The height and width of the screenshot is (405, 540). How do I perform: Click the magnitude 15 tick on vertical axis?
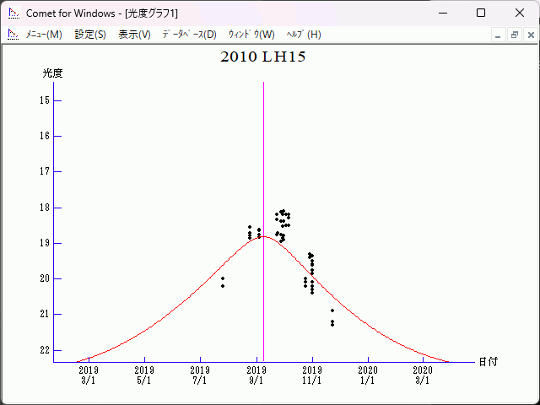(46, 100)
